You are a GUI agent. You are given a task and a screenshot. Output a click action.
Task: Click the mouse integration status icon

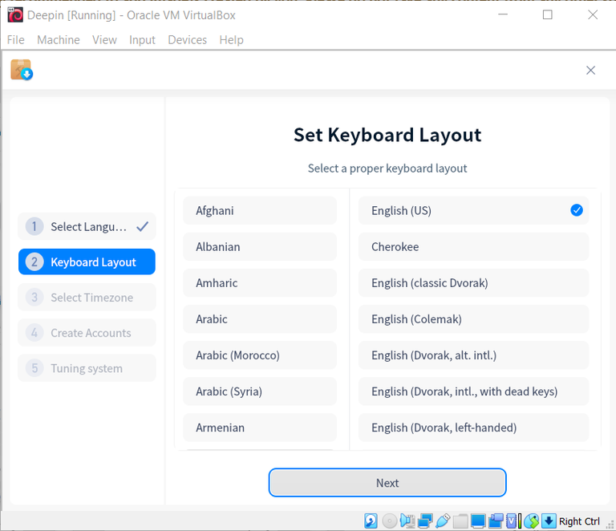click(x=532, y=521)
